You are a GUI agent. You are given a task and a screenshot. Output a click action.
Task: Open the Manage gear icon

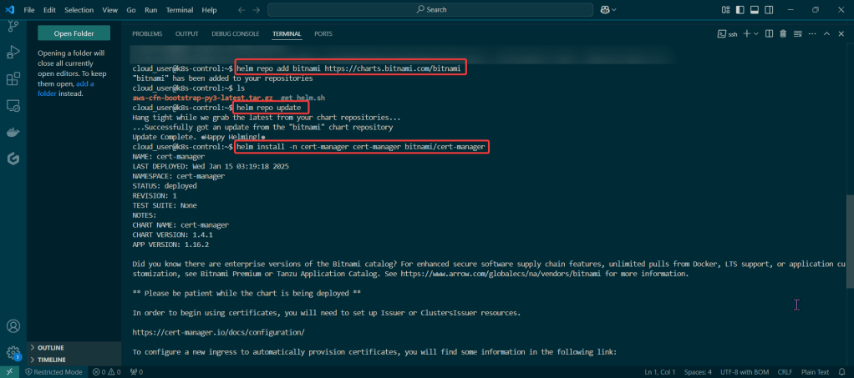click(13, 353)
